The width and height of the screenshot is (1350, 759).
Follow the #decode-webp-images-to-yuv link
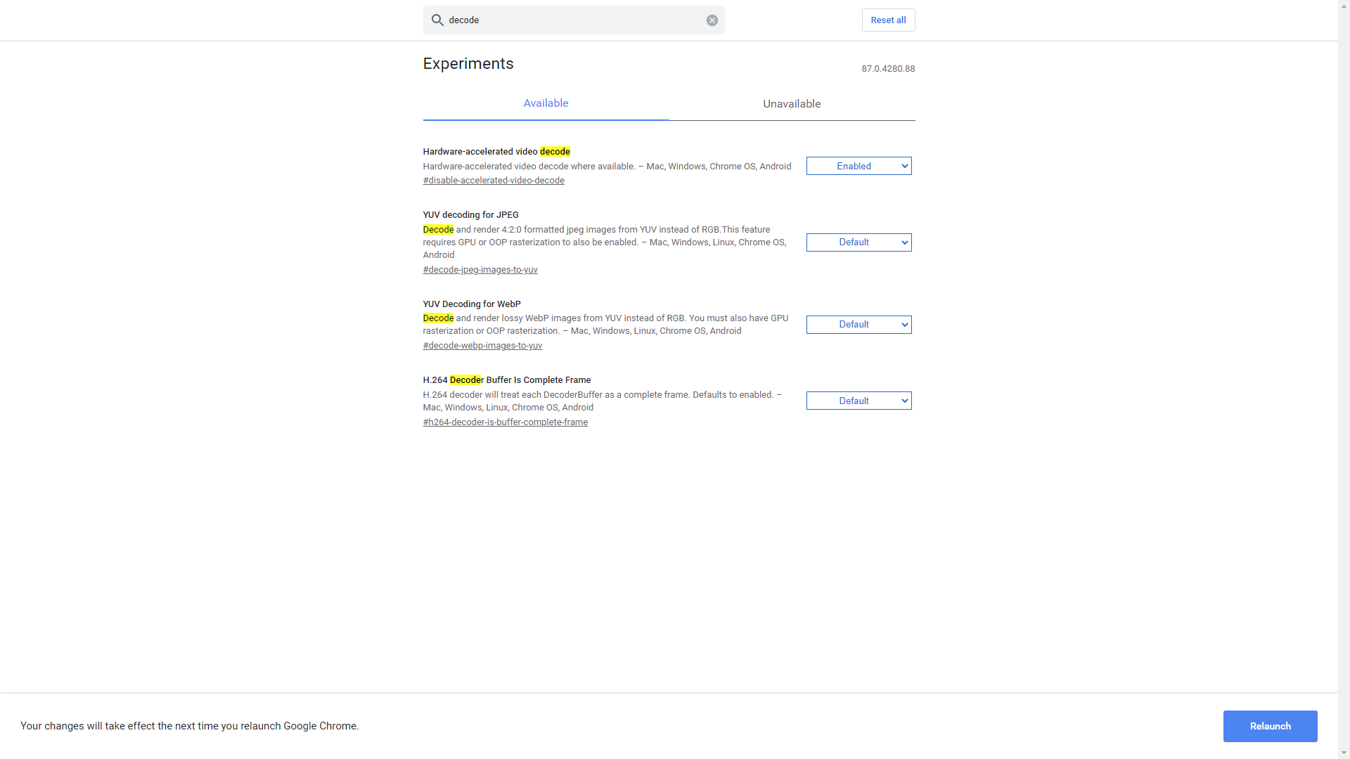(x=482, y=346)
